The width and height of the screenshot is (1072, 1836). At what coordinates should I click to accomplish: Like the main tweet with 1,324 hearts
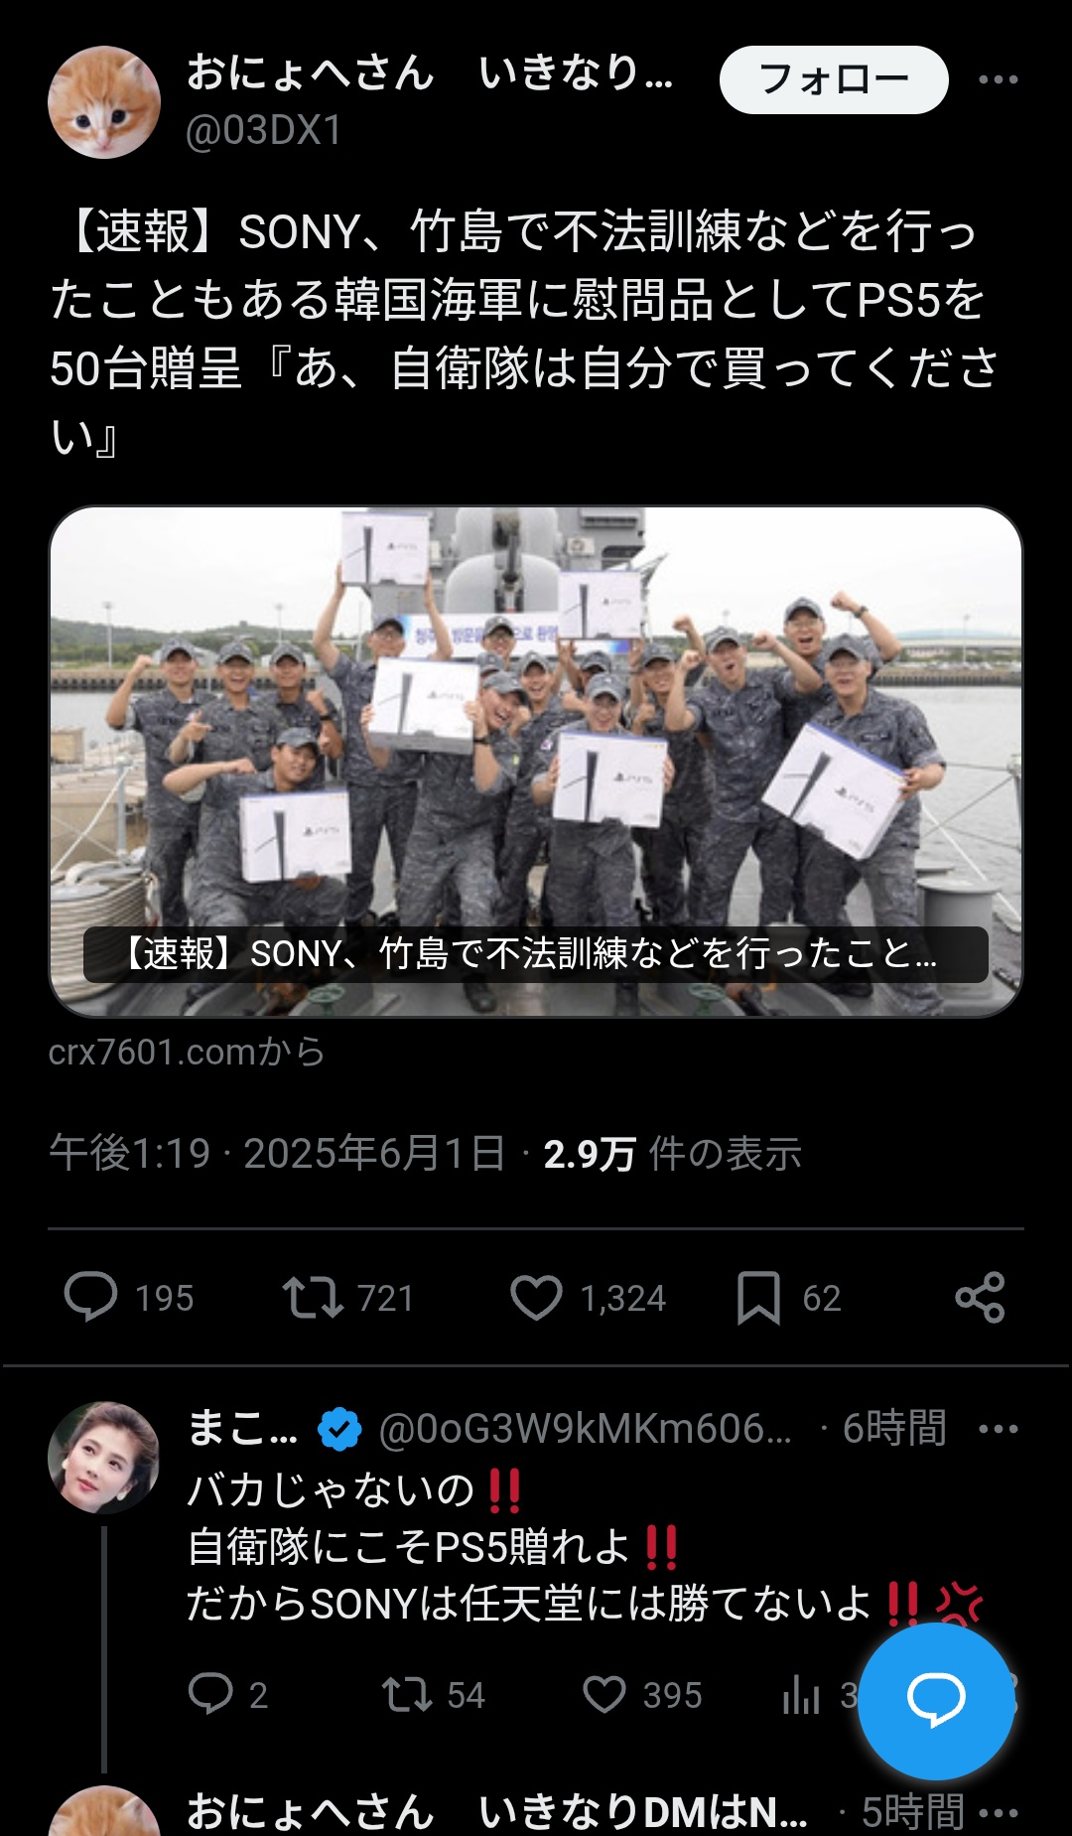(x=536, y=1297)
